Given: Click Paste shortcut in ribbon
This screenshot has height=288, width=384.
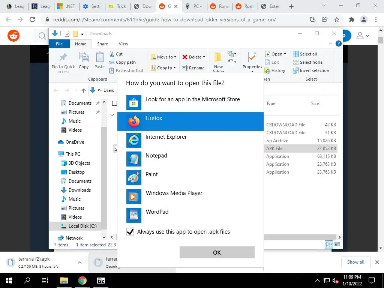Looking at the screenshot, I should click(126, 70).
